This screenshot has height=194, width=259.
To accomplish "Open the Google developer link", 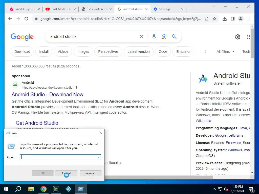I will point(221,135).
